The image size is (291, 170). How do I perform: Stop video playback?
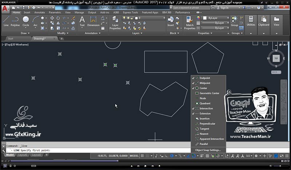159,166
